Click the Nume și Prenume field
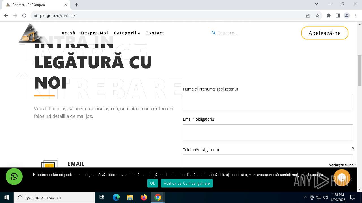This screenshot has width=362, height=203. (268, 102)
